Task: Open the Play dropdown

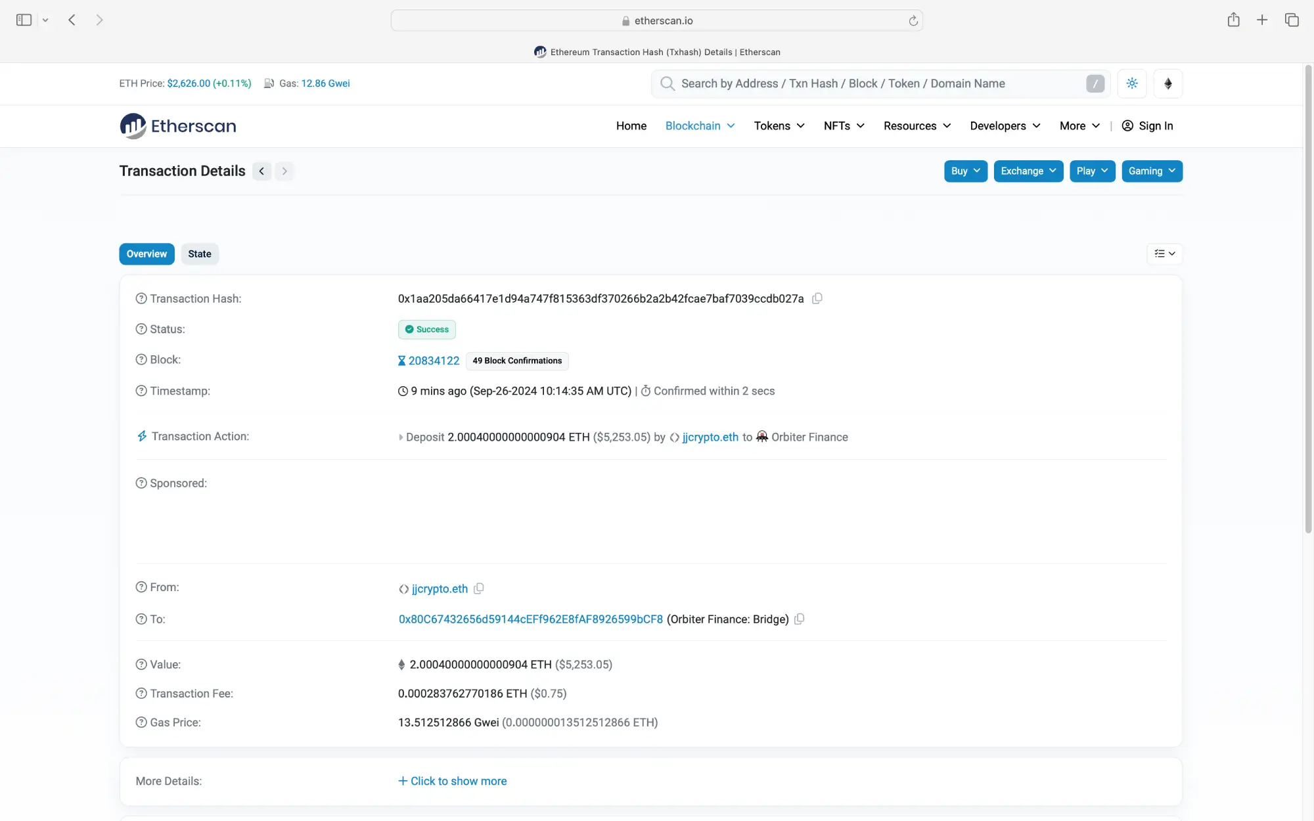Action: point(1092,171)
